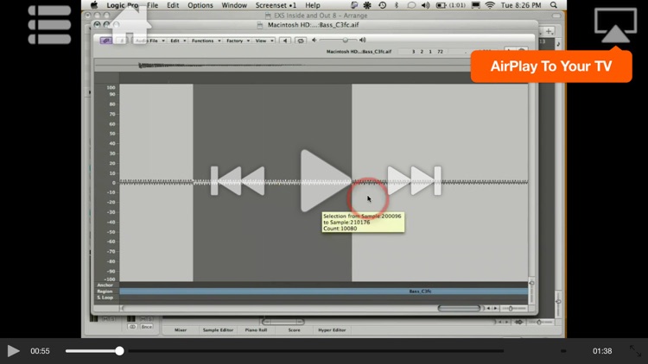Open the video app menu list icon
Screen dimensions: 648x364
tap(49, 25)
